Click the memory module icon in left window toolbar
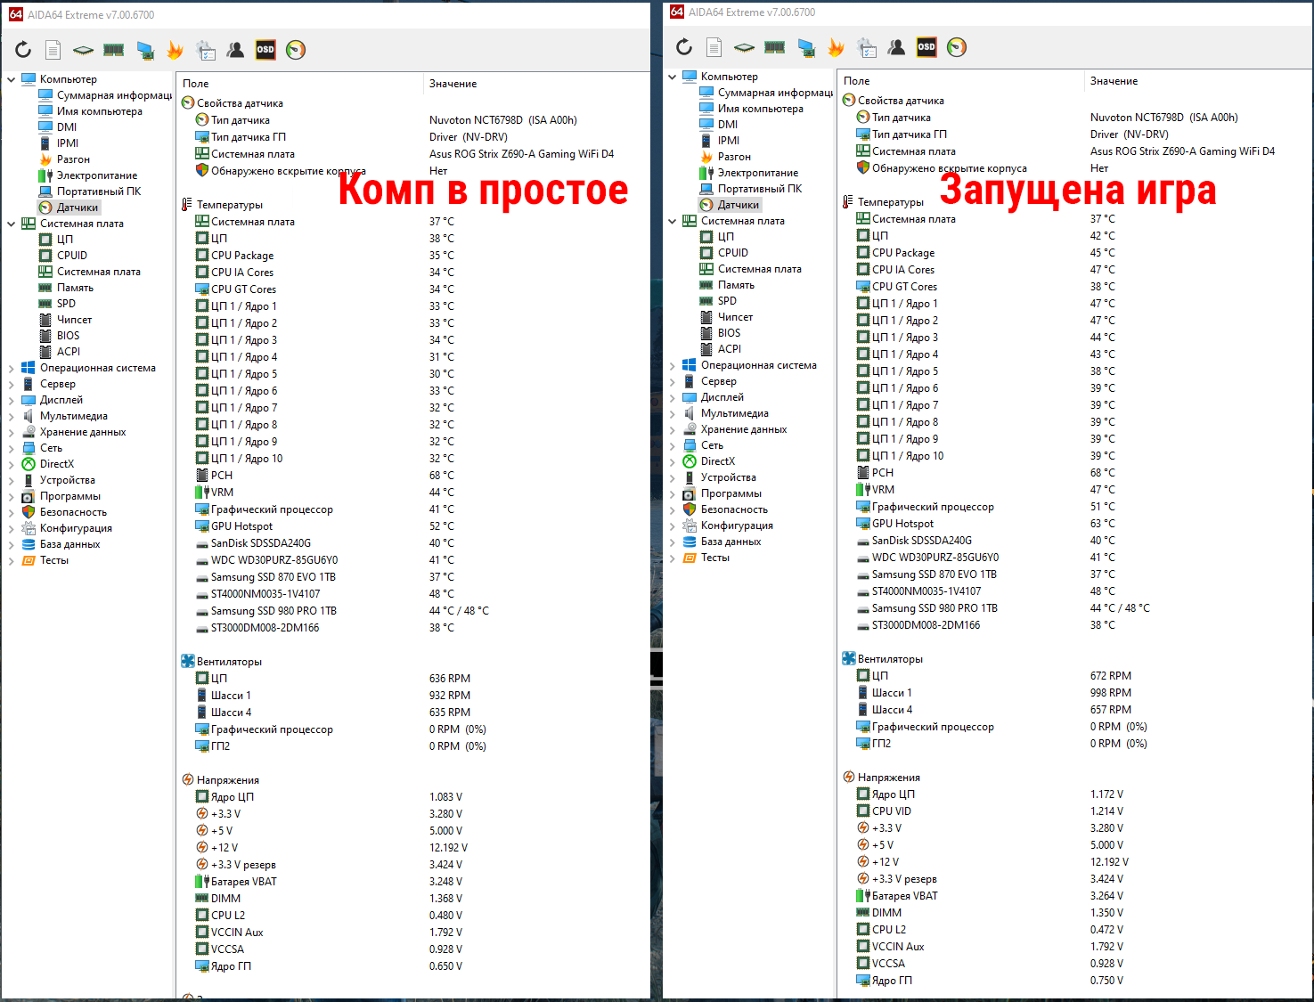1314x1002 pixels. (x=113, y=50)
